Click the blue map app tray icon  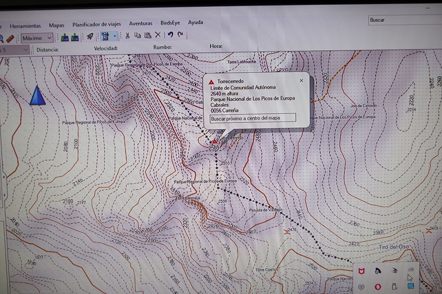click(x=411, y=286)
